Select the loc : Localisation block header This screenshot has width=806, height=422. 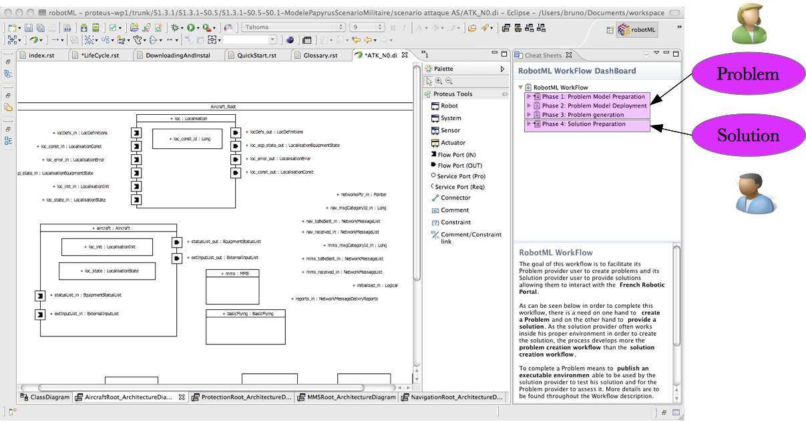(186, 118)
